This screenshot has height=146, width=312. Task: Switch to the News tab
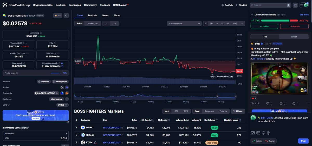pos(105,16)
